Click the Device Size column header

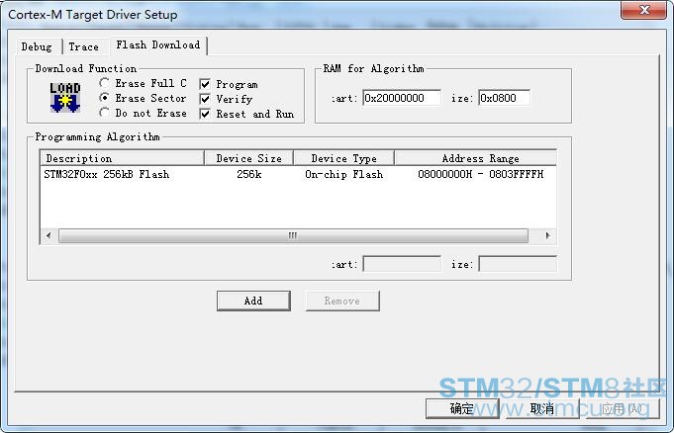248,158
